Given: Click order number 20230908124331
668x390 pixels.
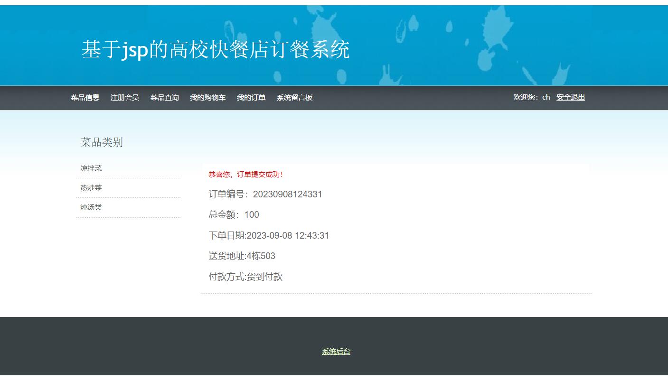Looking at the screenshot, I should click(288, 194).
